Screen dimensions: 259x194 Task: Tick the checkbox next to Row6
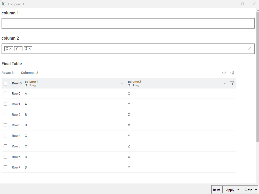click(x=5, y=157)
